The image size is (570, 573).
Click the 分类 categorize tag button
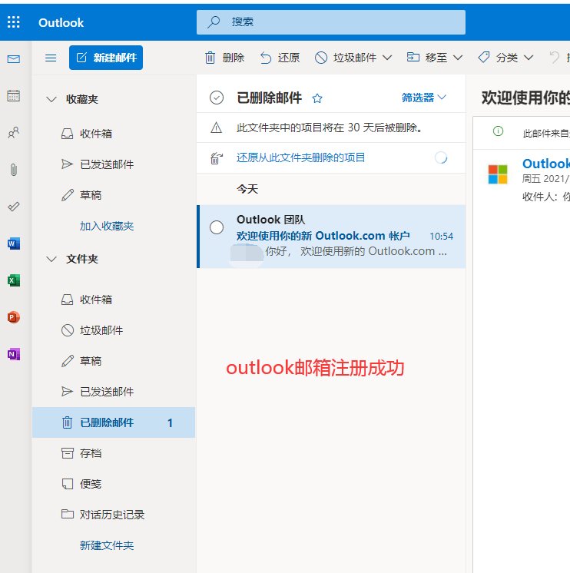tap(499, 58)
